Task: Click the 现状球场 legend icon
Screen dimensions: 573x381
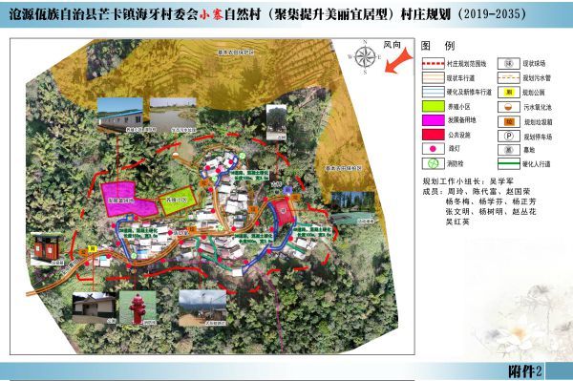Action: [509, 64]
